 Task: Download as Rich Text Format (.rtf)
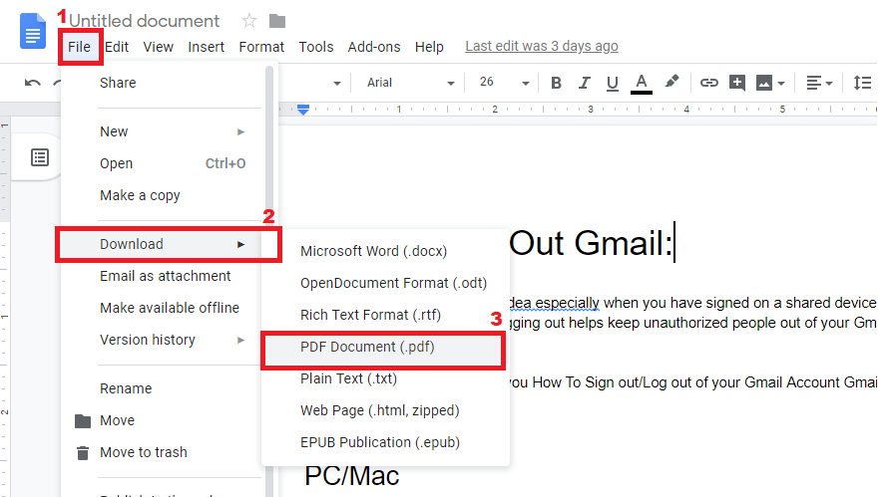385,315
